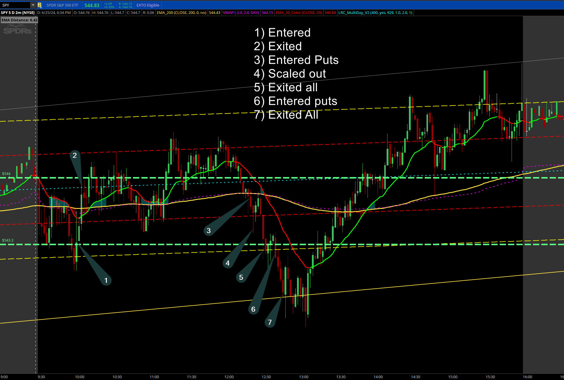This screenshot has height=380, width=564.
Task: Select annotation bubble number 5
Action: coord(241,277)
